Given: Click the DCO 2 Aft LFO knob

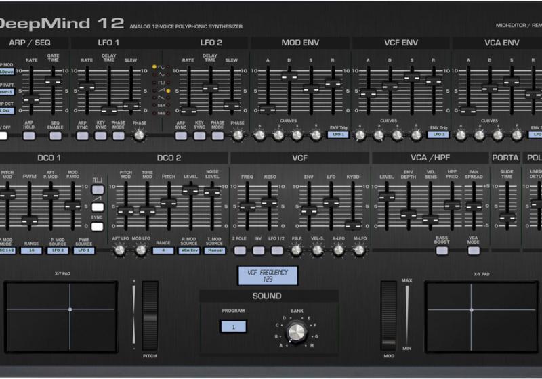Looking at the screenshot, I should click(119, 250).
